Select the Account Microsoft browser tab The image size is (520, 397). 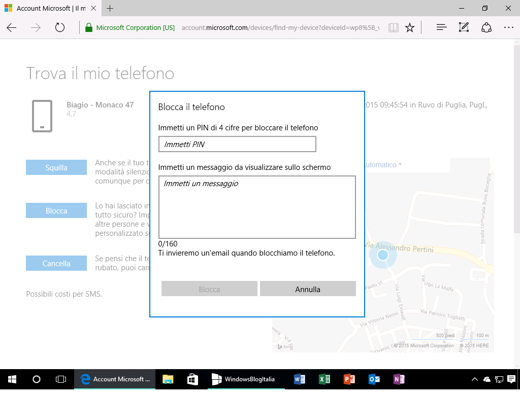click(50, 8)
